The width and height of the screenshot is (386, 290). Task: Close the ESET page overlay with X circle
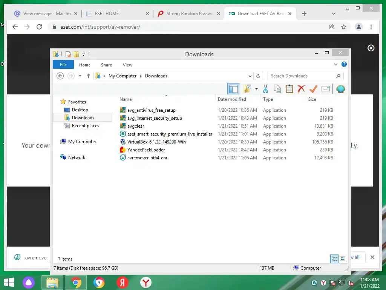click(371, 48)
